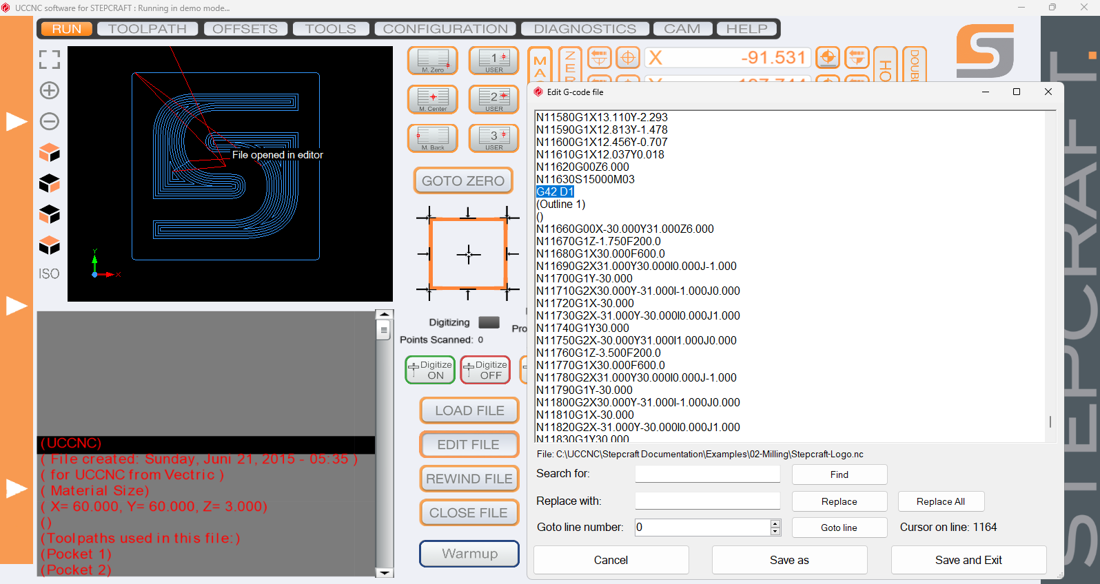Start the Warmup routine
Image resolution: width=1100 pixels, height=584 pixels.
(x=469, y=554)
